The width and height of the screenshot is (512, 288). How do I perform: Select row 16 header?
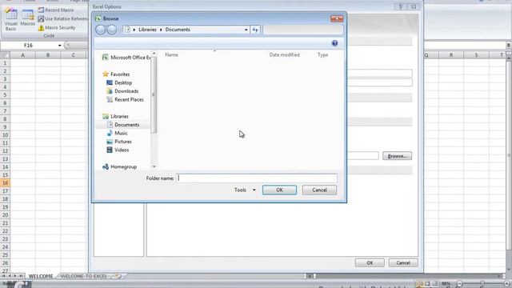[6, 183]
